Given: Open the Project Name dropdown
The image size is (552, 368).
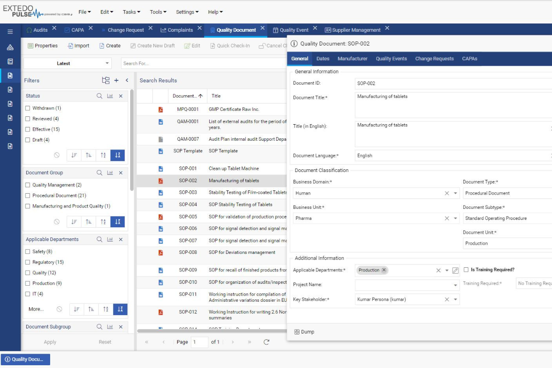Looking at the screenshot, I should pos(455,285).
